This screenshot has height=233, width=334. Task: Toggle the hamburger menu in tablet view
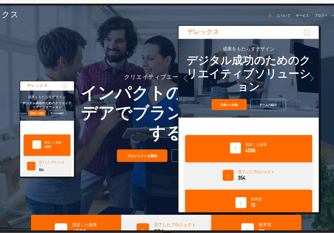point(307,32)
